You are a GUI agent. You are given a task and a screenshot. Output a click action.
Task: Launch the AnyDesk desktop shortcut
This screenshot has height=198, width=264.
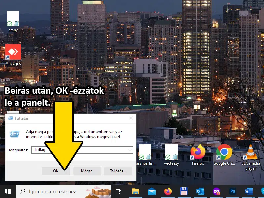(x=13, y=55)
